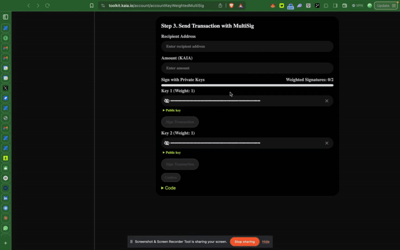
Task: Clear the Key 1 private key field
Action: [x=326, y=101]
